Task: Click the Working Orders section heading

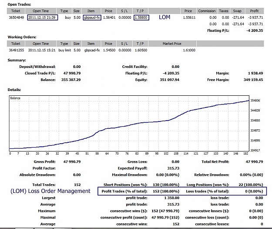Action: point(22,37)
